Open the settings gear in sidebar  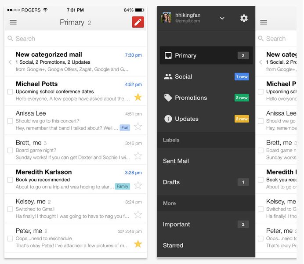[x=244, y=18]
